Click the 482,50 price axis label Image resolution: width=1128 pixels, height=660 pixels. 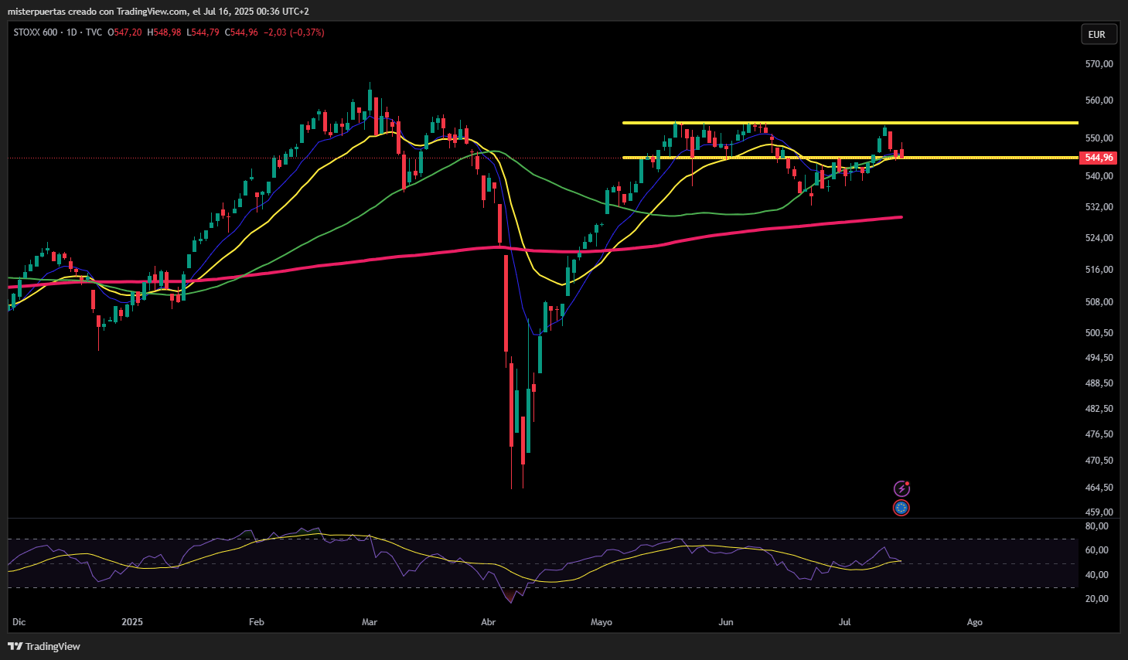point(1099,409)
